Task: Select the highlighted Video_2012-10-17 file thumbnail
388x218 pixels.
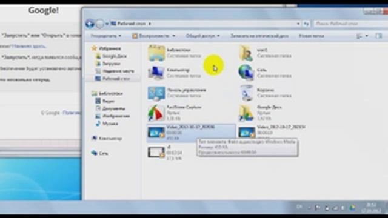Action: (x=156, y=133)
